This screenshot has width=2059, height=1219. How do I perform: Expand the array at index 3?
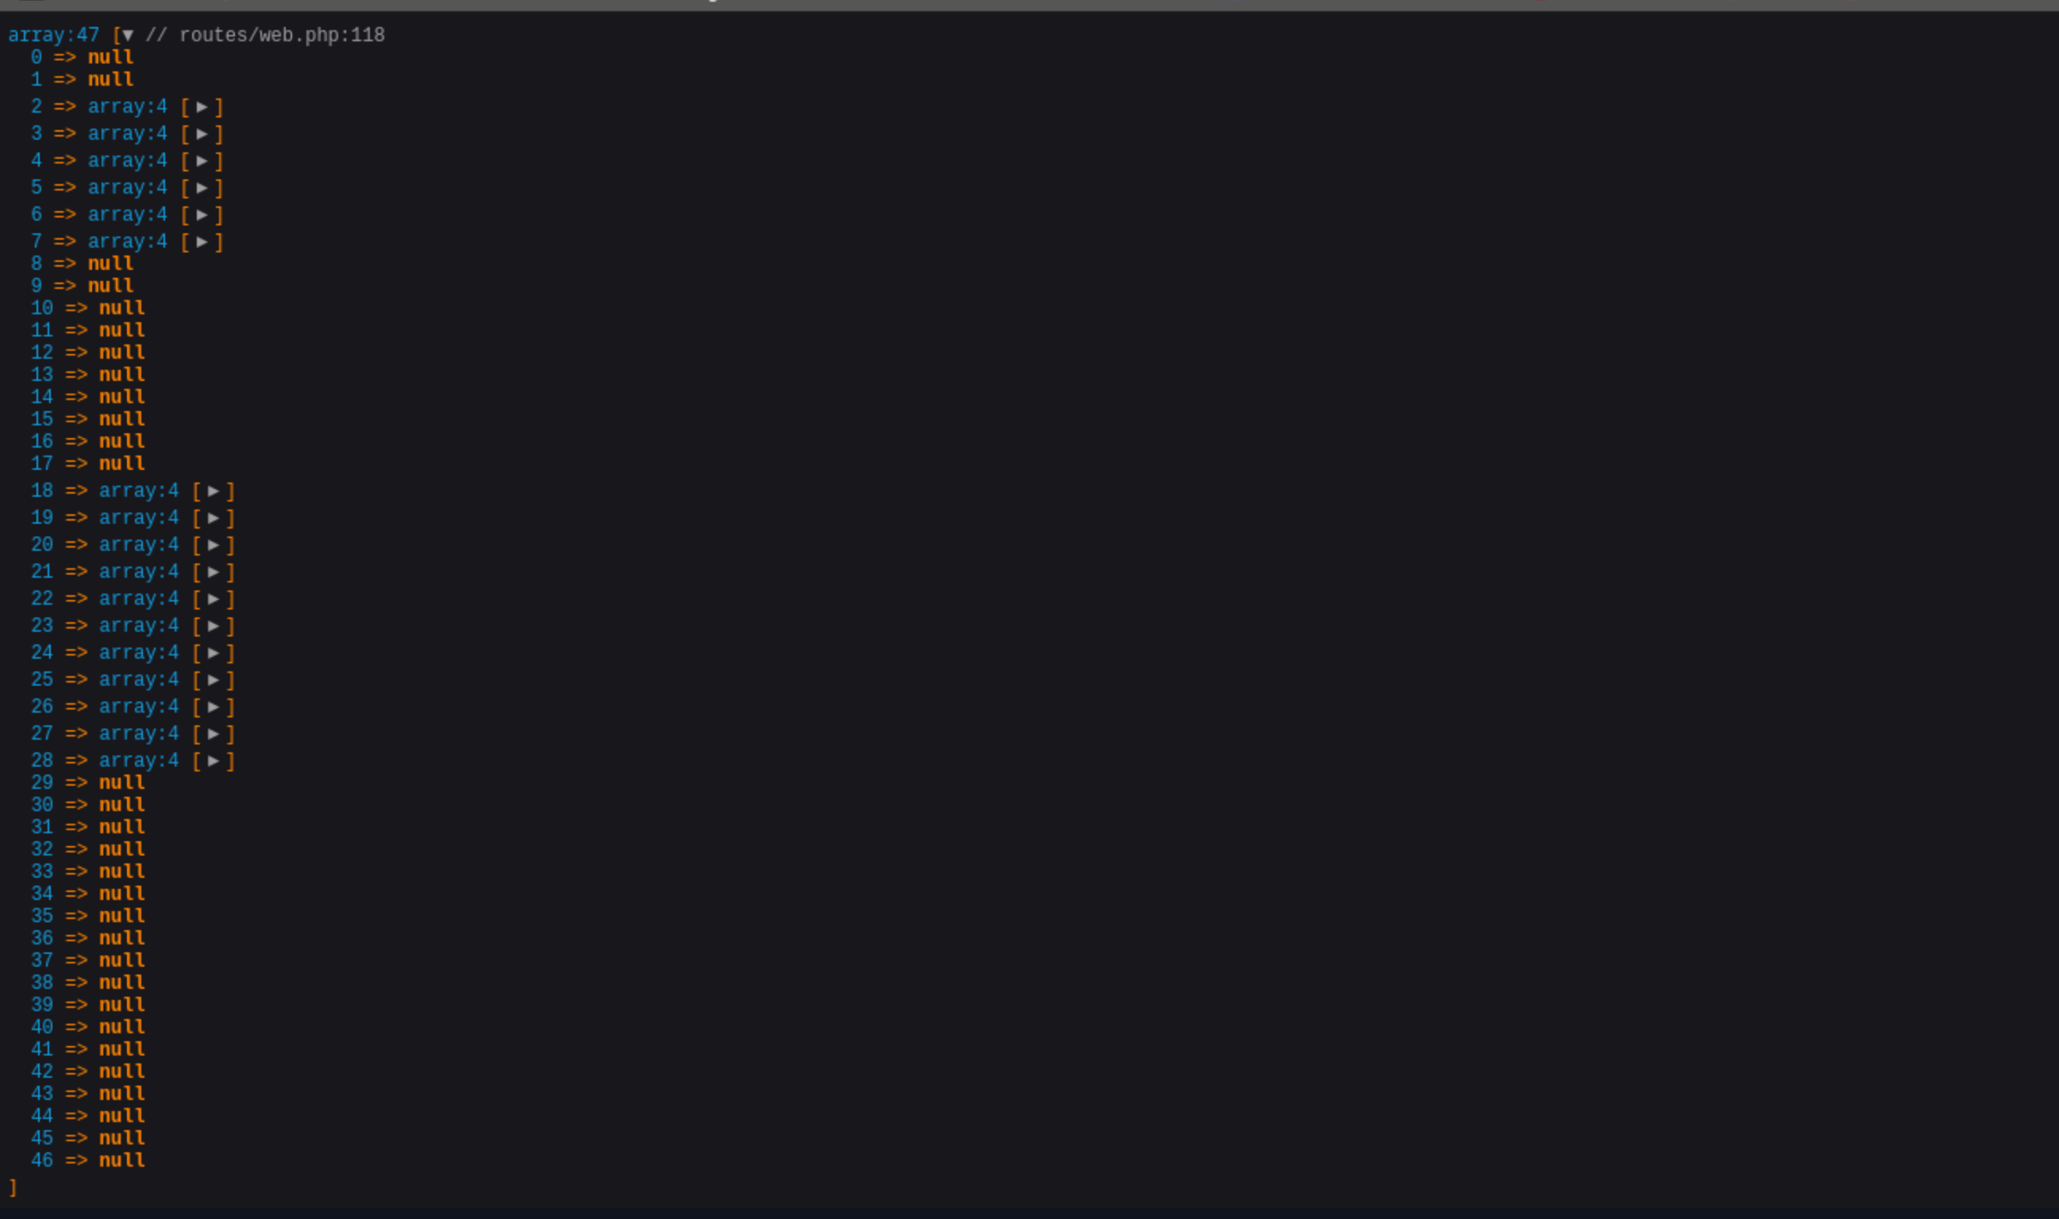point(202,134)
